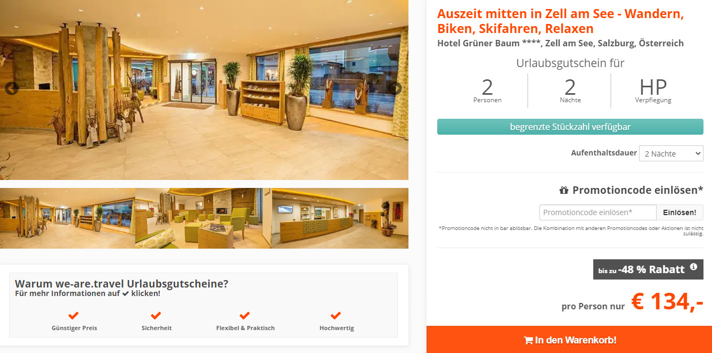This screenshot has height=353, width=712.
Task: Add offer with In den Warenkorb! button
Action: (x=569, y=340)
